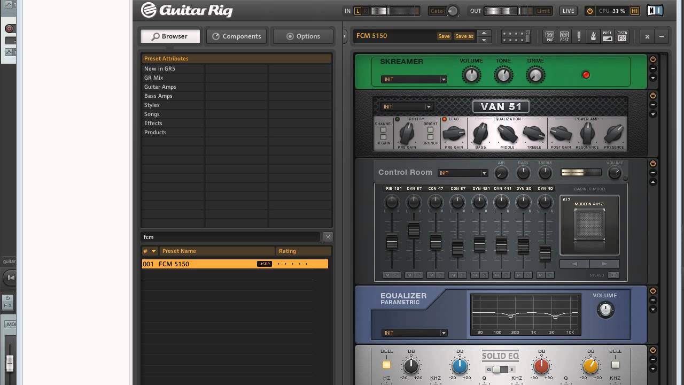The image size is (684, 385).
Task: Click the LIVE button
Action: coord(568,11)
